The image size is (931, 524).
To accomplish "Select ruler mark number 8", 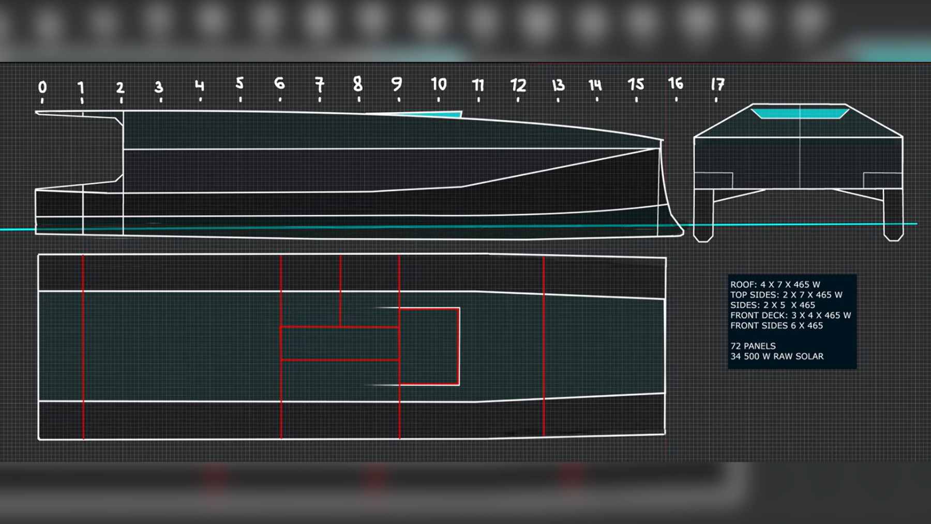I will coord(357,83).
